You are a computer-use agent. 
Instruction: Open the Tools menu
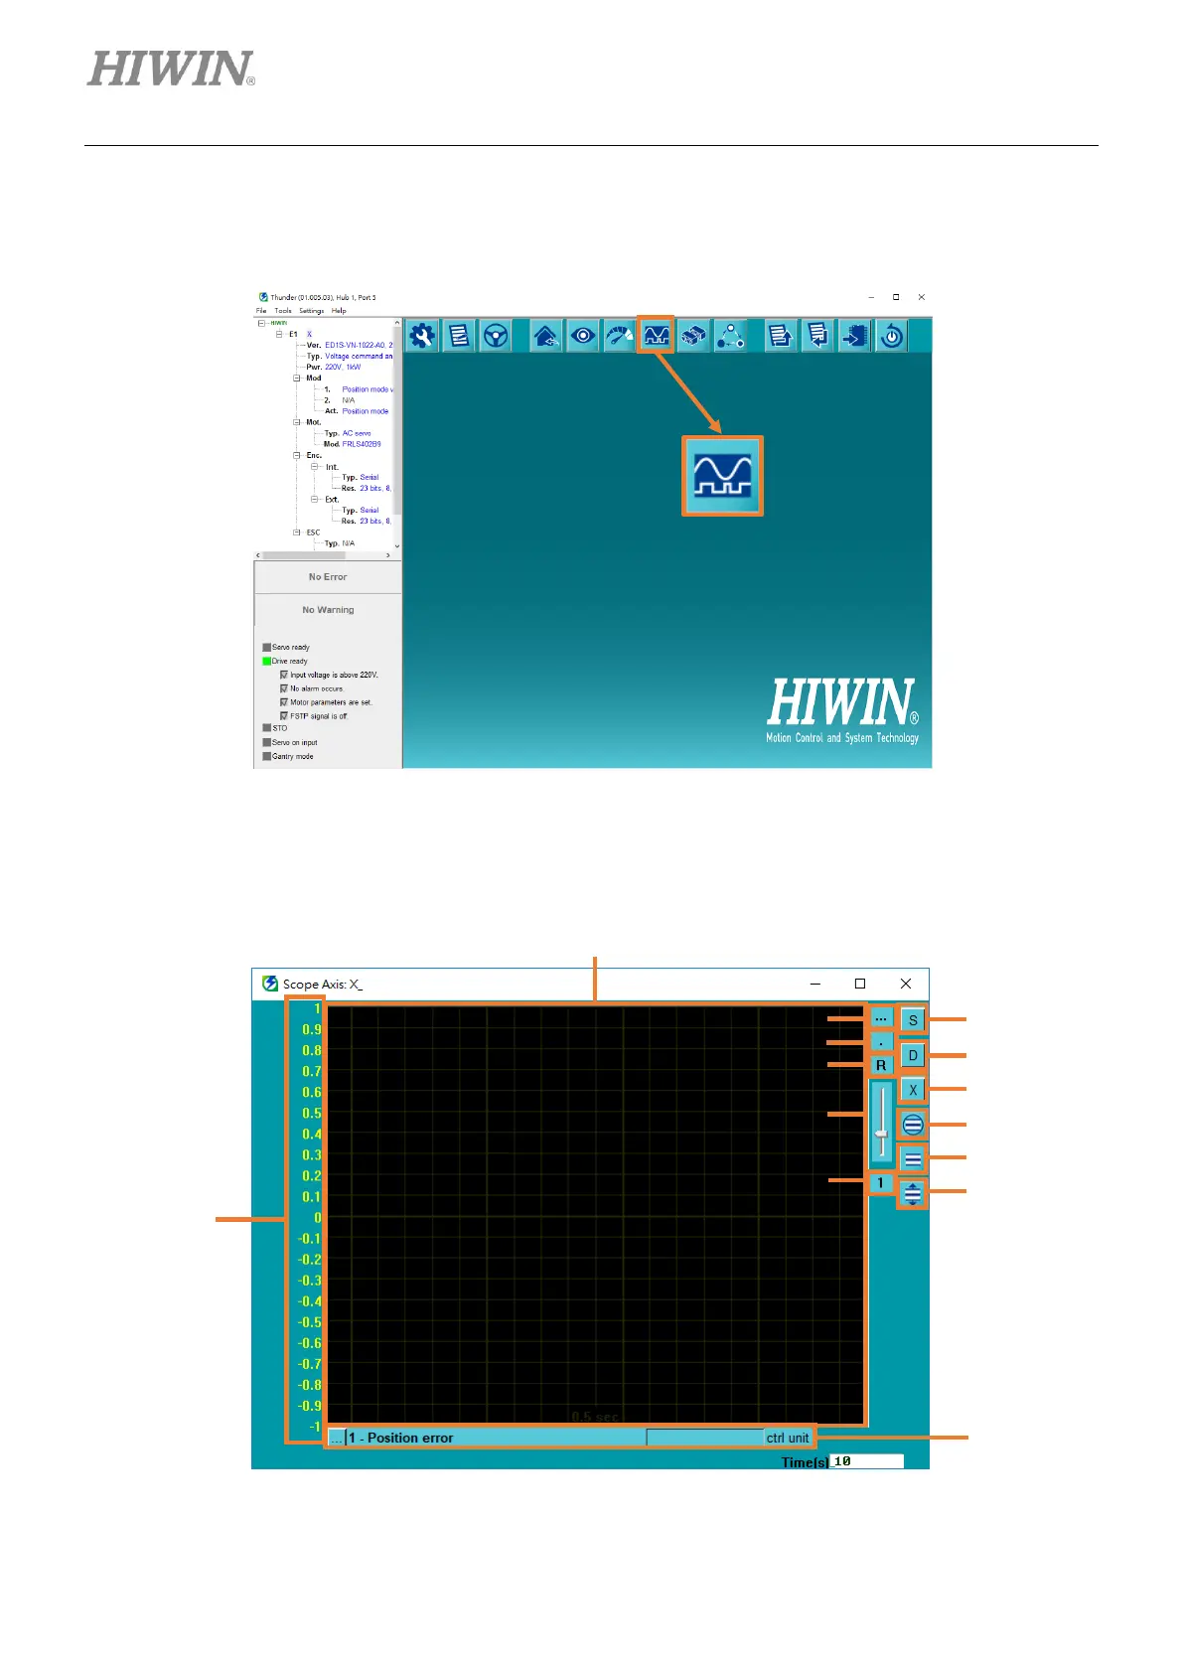click(283, 311)
